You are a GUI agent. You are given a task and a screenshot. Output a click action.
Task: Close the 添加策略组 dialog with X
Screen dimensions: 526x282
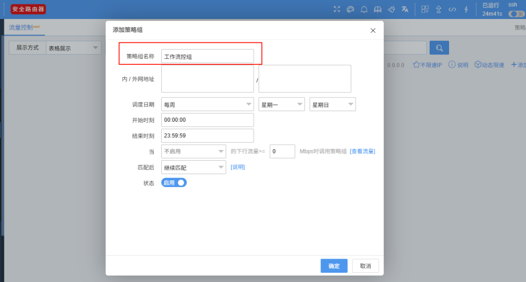coord(373,31)
